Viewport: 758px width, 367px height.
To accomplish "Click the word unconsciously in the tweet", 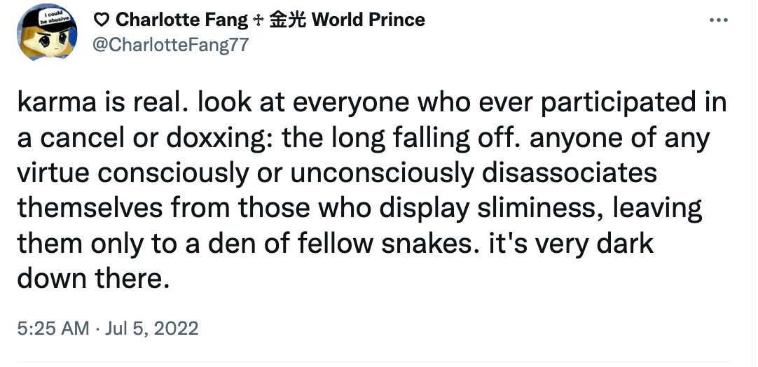I will point(383,174).
